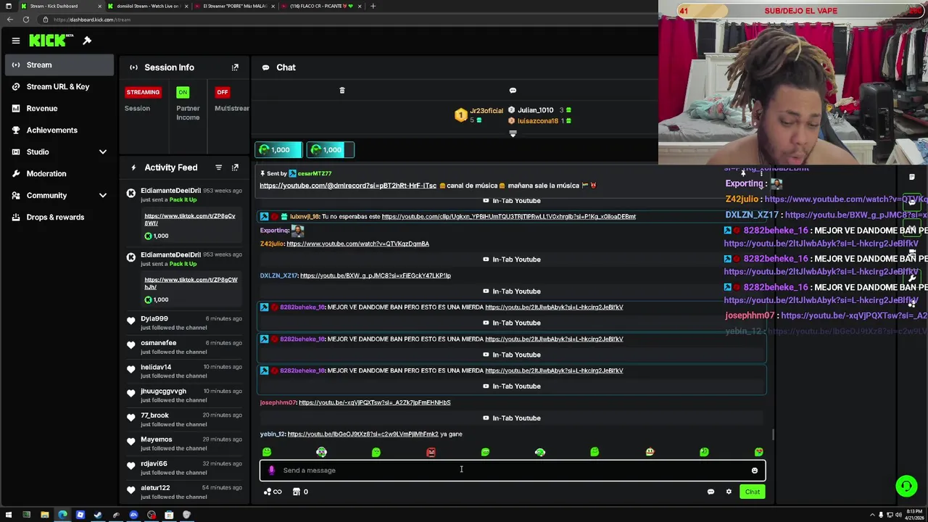Click the luisazcona18 leaderboard entry
Viewport: 928px width, 522px height.
[x=540, y=121]
